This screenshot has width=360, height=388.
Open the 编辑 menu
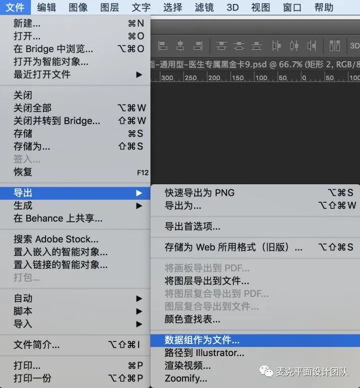(46, 8)
